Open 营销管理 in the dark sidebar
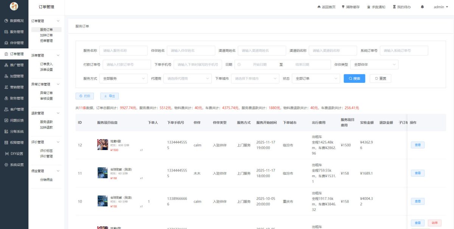 14,87
